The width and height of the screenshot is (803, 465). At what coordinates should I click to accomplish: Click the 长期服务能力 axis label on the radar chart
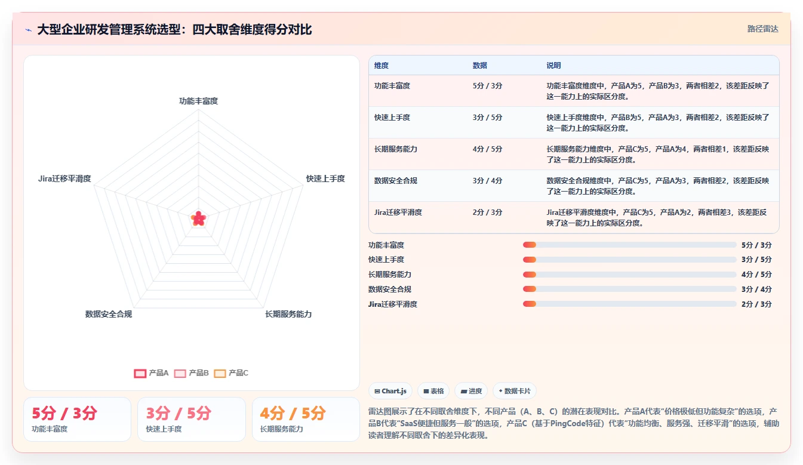coord(288,314)
